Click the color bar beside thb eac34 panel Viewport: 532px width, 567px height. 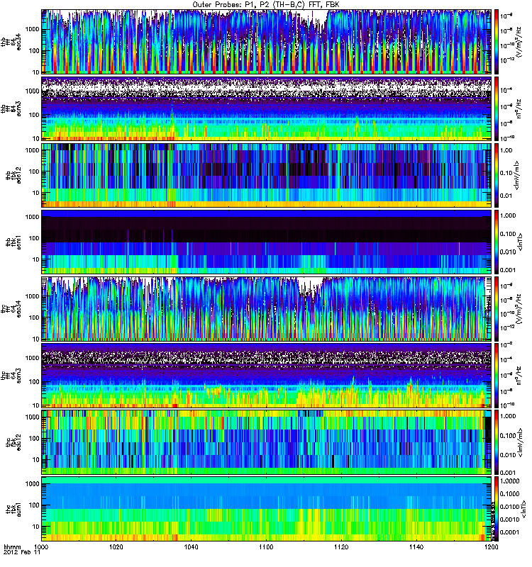[496, 42]
